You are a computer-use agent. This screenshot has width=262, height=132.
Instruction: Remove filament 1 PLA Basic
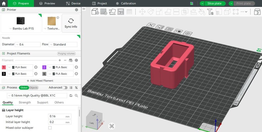point(36,67)
